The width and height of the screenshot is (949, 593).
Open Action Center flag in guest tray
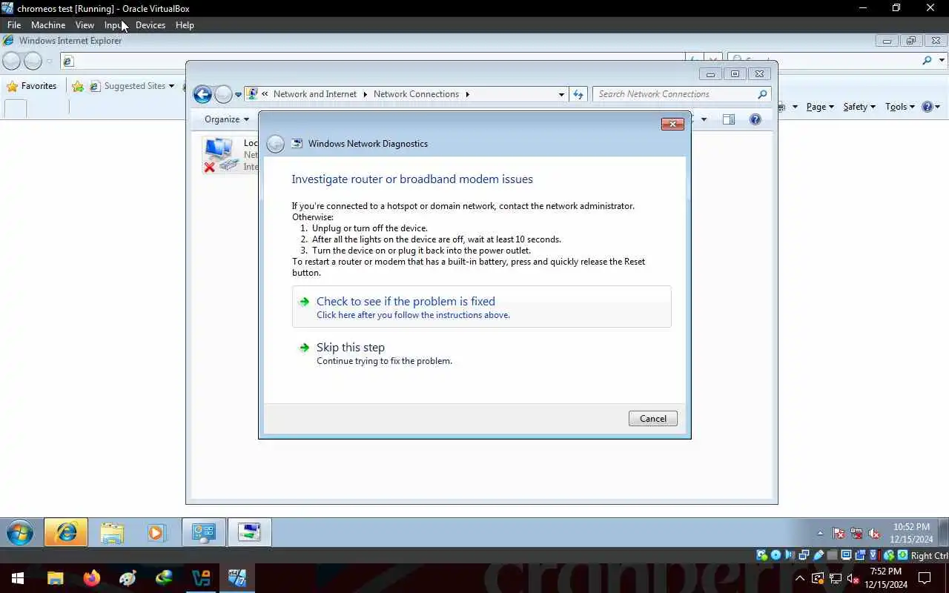click(x=839, y=533)
